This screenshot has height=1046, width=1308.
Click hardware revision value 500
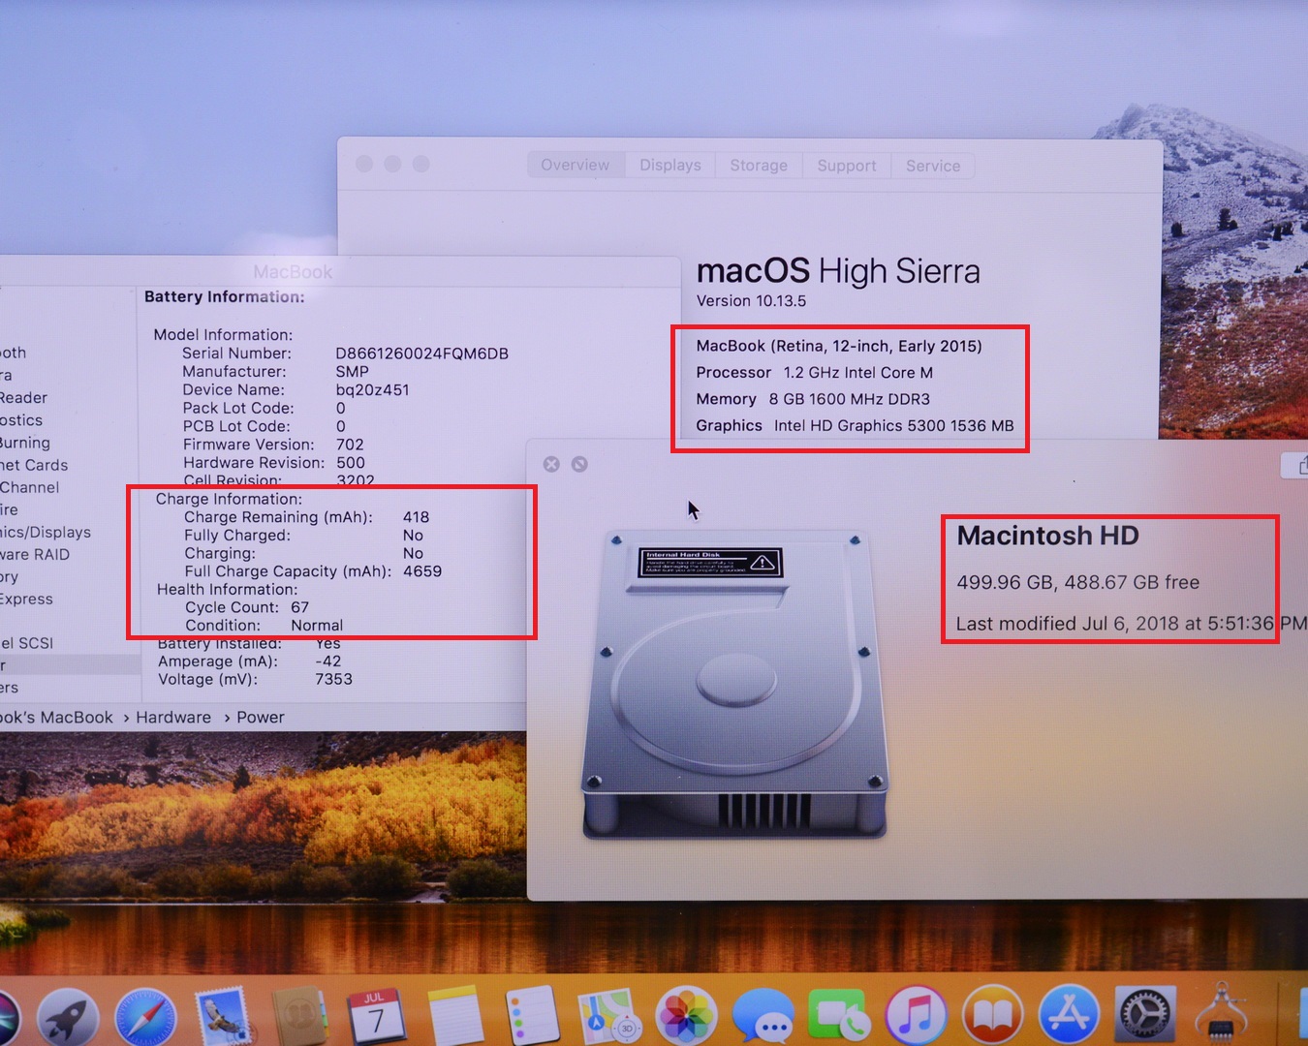click(x=351, y=463)
